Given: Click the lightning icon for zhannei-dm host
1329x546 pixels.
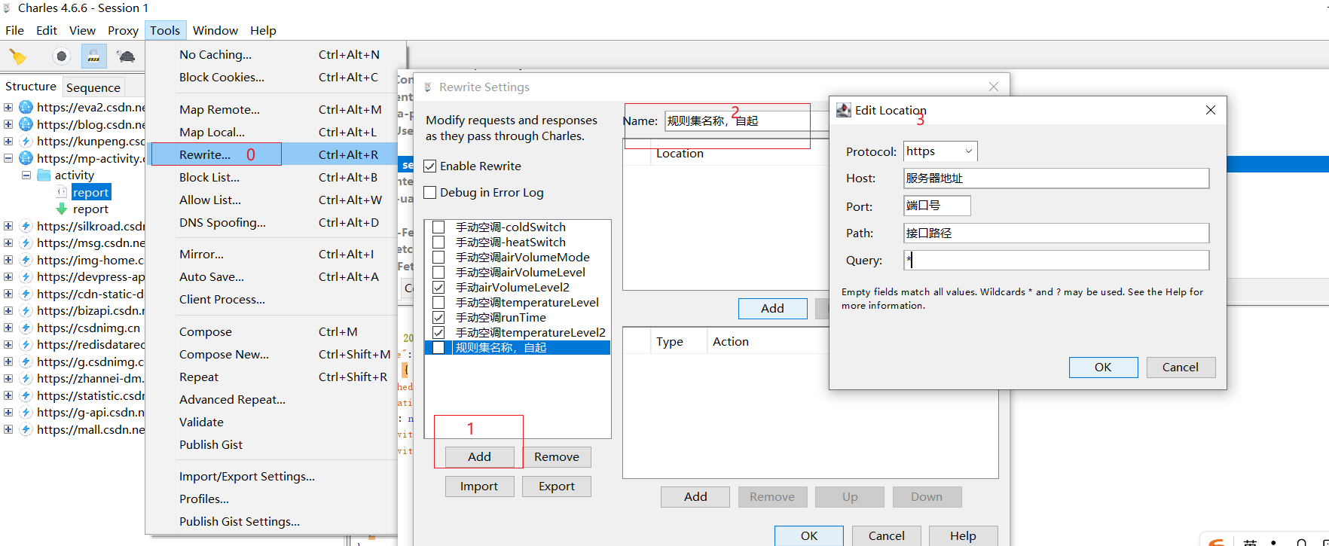Looking at the screenshot, I should coord(26,378).
